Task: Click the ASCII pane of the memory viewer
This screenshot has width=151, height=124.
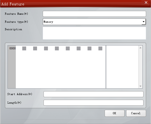Action: pyautogui.click(x=122, y=67)
